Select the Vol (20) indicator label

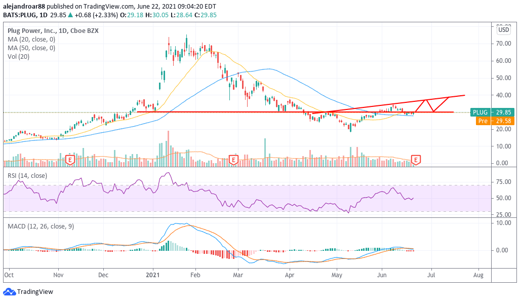(19, 56)
